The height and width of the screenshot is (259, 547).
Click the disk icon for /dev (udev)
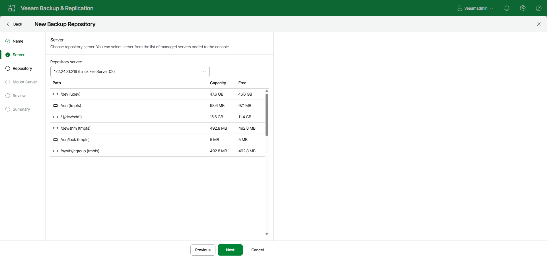point(55,94)
